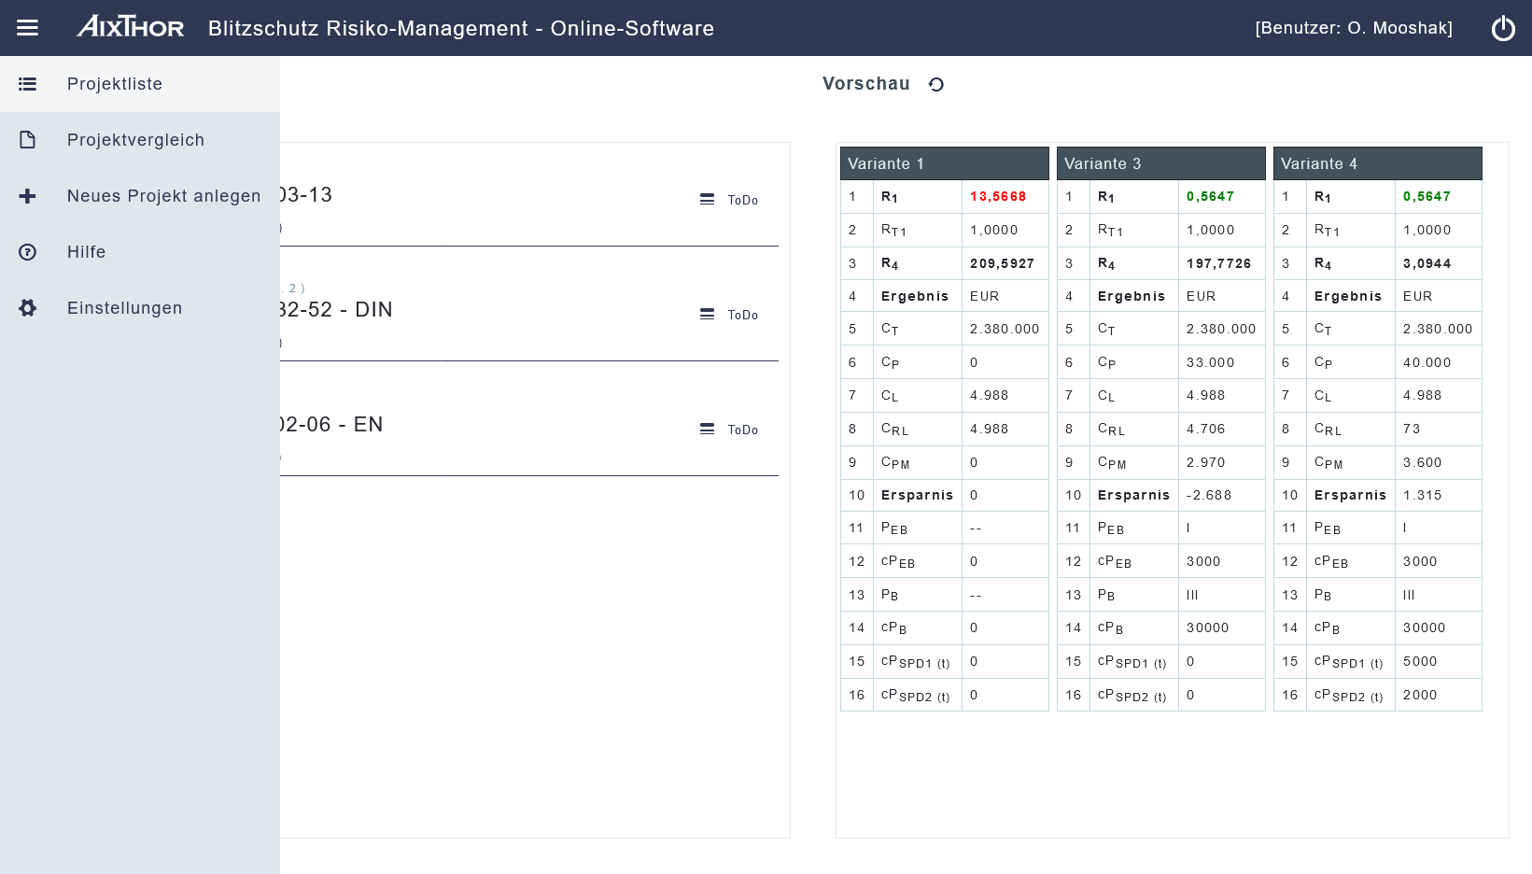Open the Einstellungen menu entry
The height and width of the screenshot is (874, 1532).
[x=124, y=308]
